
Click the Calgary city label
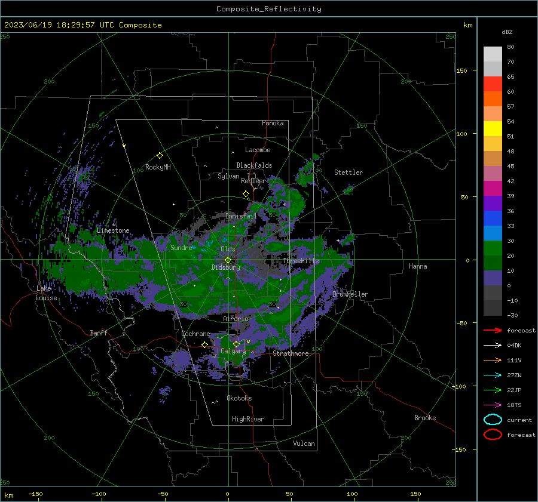pos(233,351)
